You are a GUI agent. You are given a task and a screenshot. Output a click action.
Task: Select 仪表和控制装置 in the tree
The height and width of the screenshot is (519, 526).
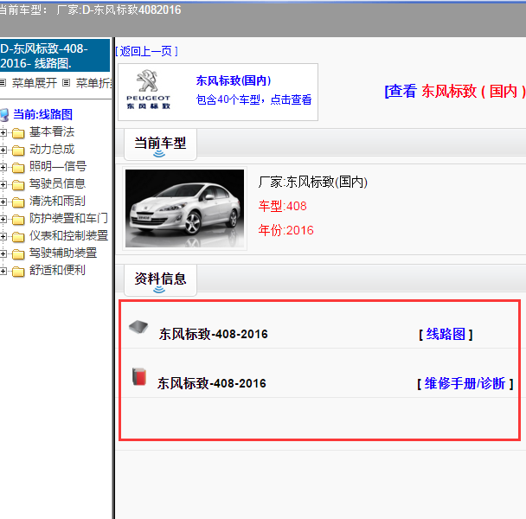click(x=68, y=236)
